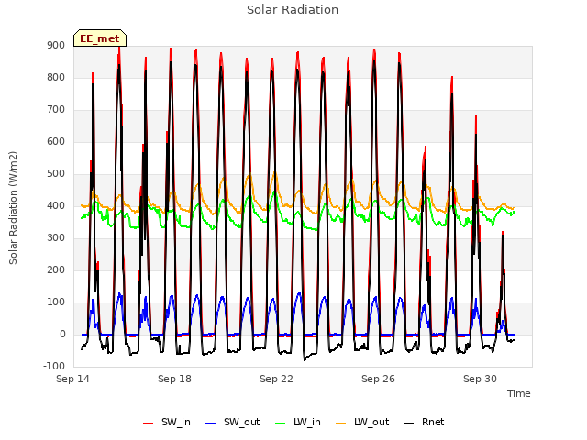
Task: Click the 400 y-axis tick label
Action: (x=56, y=206)
